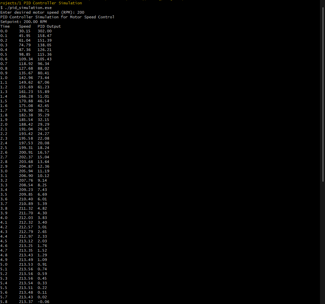325x304 pixels.
Task: Click the 'Time' column header
Action: (5, 26)
